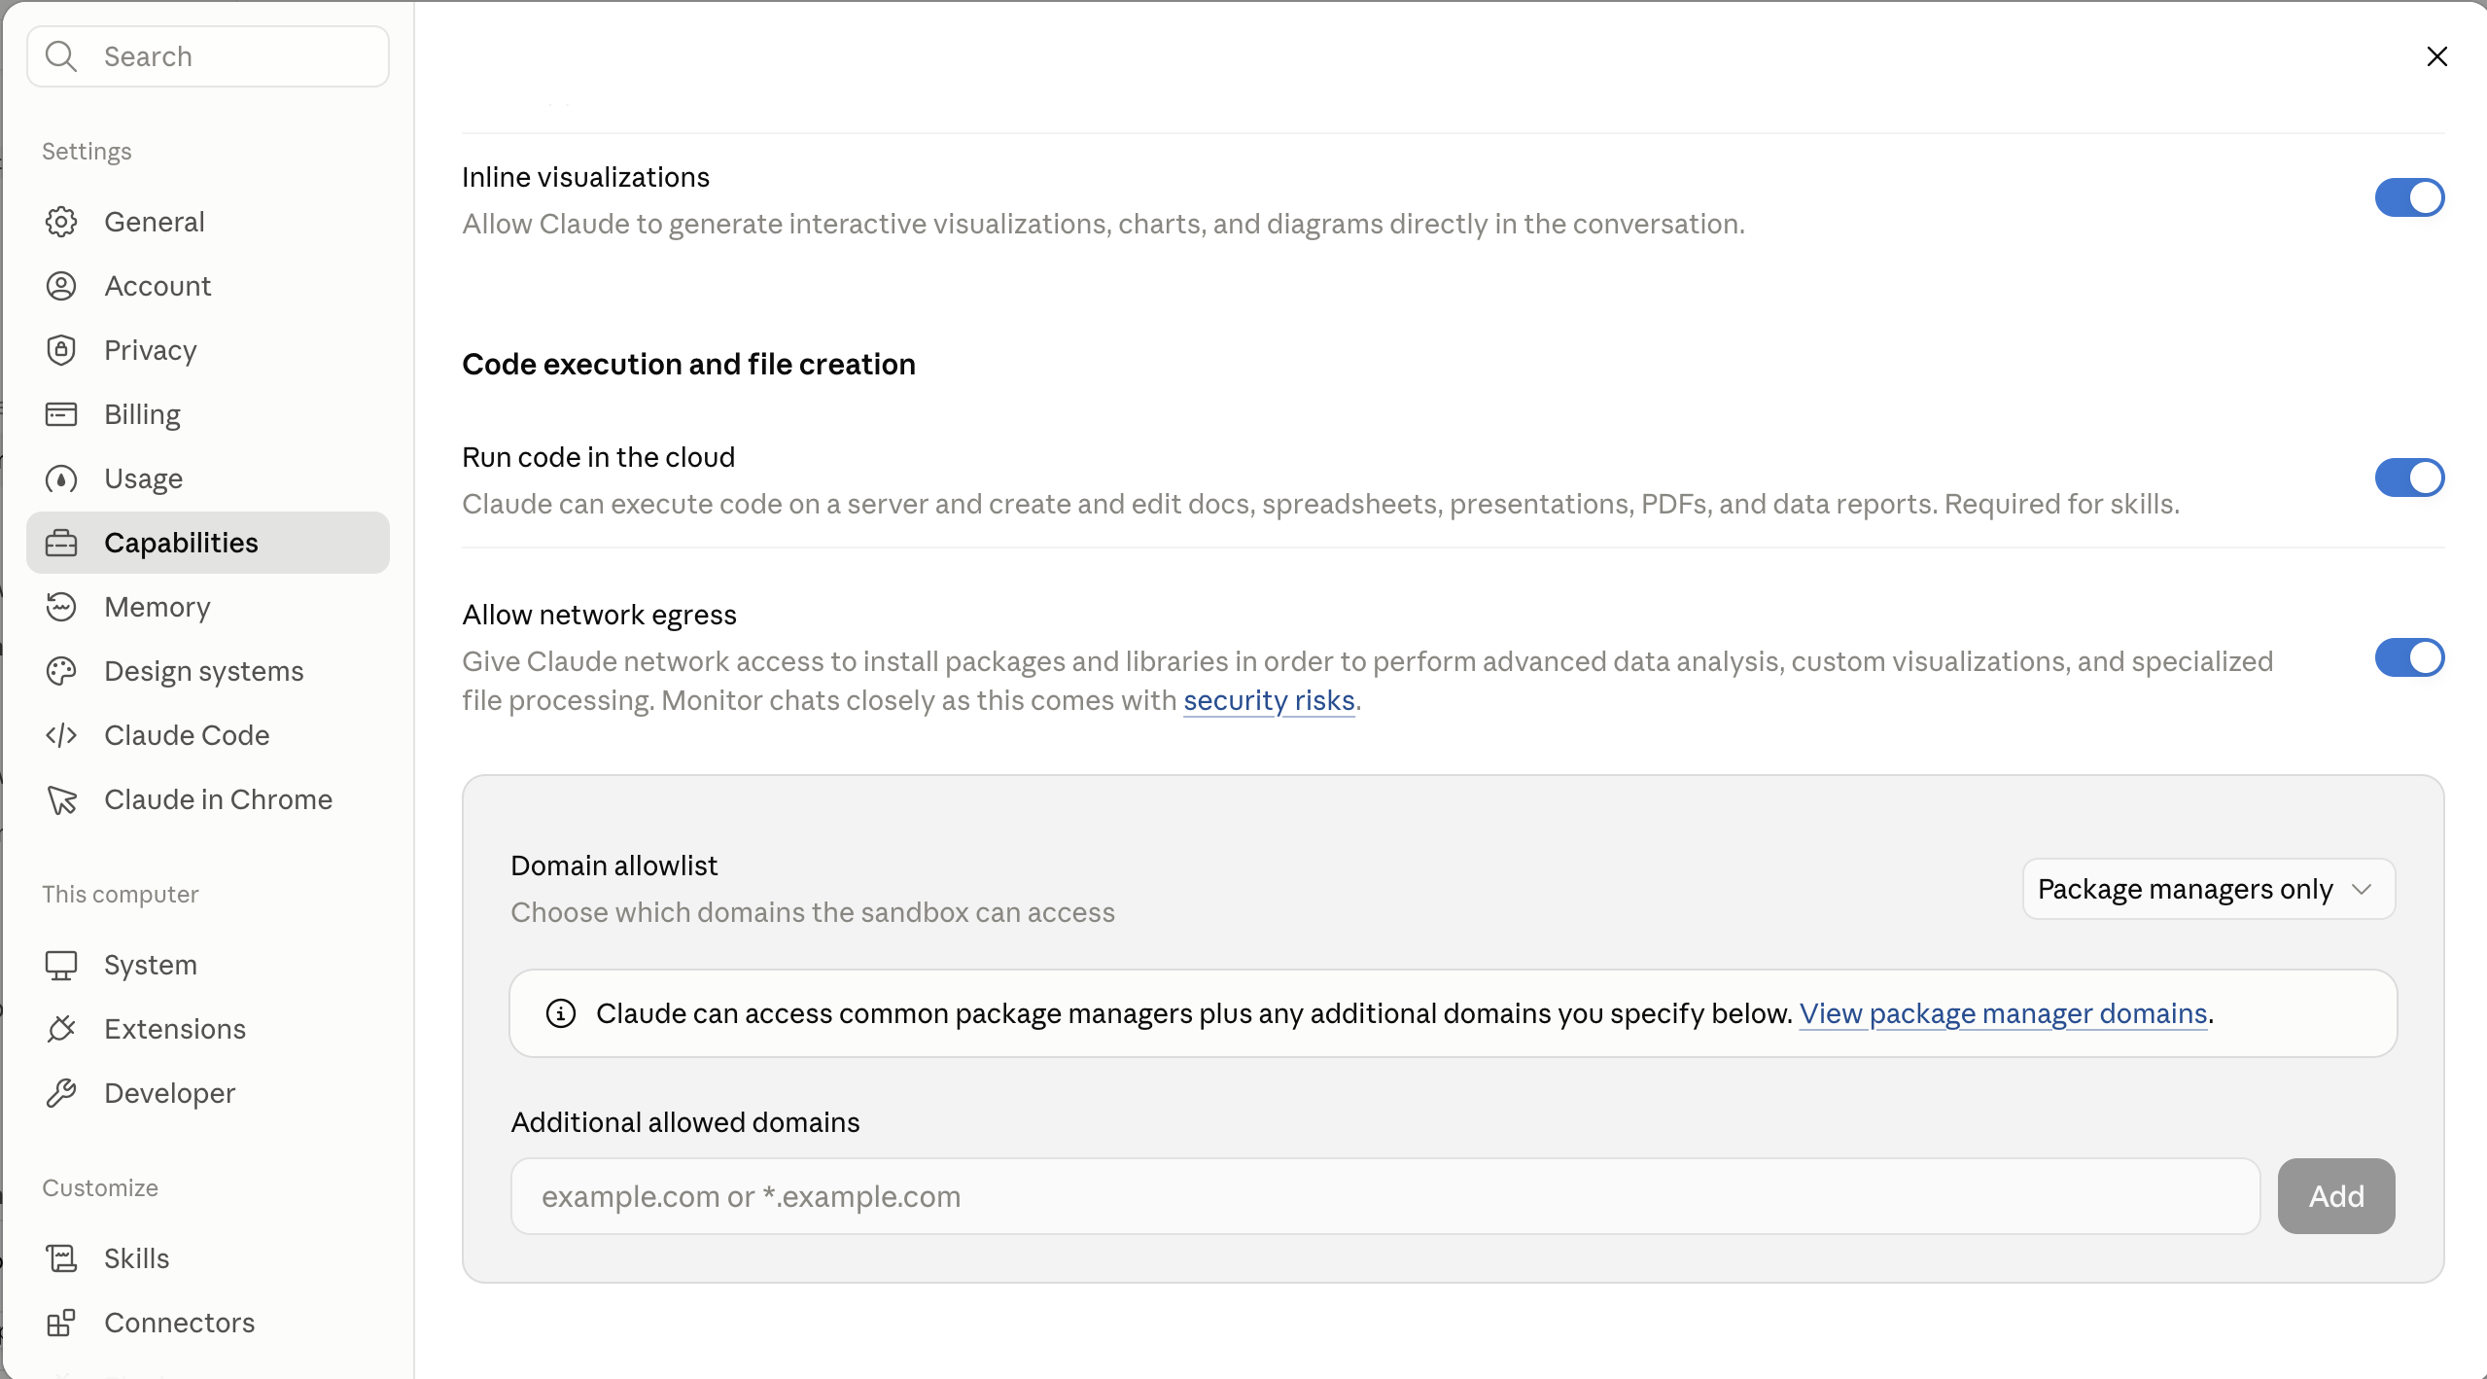Click the additional allowed domains input
The image size is (2487, 1379).
point(1385,1196)
